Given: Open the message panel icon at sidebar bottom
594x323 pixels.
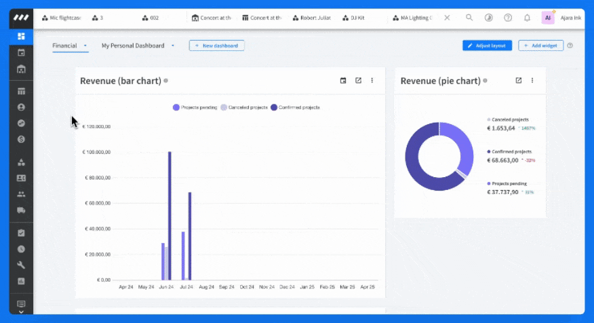Looking at the screenshot, I should (21, 304).
